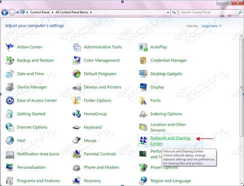The height and width of the screenshot is (186, 244).
Task: Click the HomeGroup spheres icon
Action: click(x=77, y=114)
